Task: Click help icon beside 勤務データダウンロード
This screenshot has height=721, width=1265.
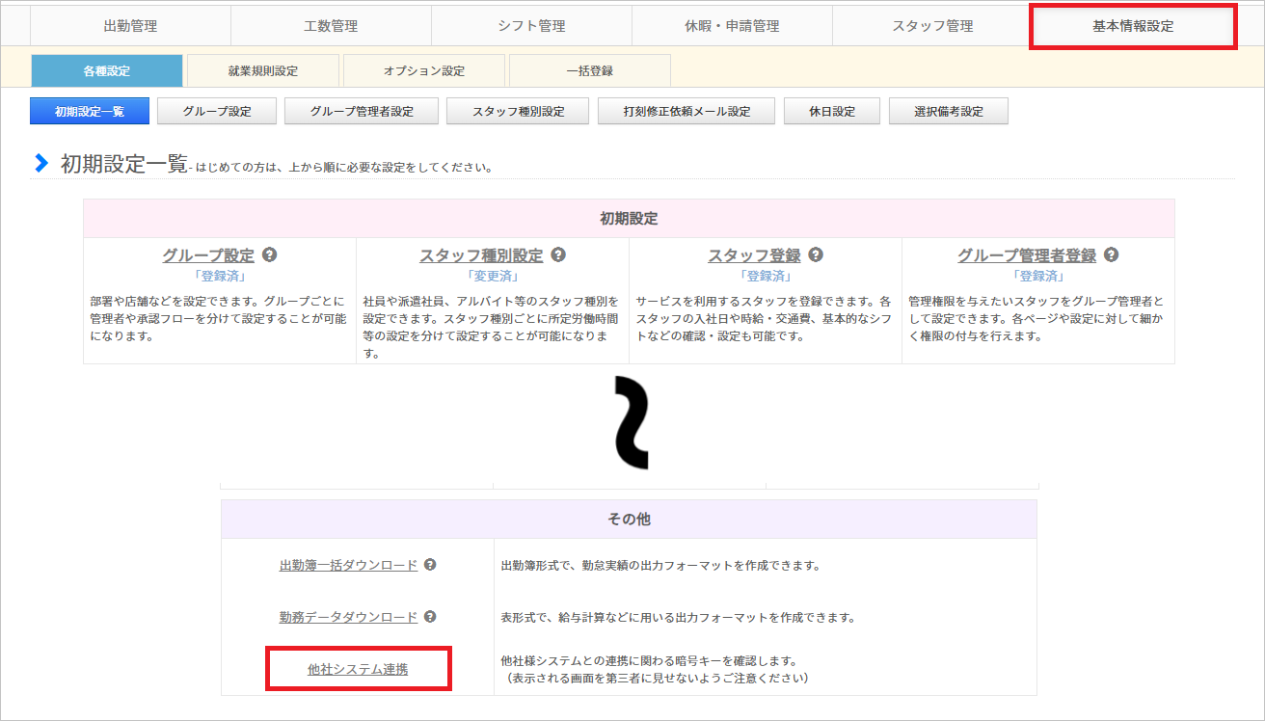Action: click(x=430, y=616)
